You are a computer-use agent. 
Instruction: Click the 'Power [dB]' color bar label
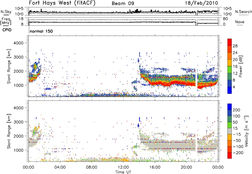point(241,66)
